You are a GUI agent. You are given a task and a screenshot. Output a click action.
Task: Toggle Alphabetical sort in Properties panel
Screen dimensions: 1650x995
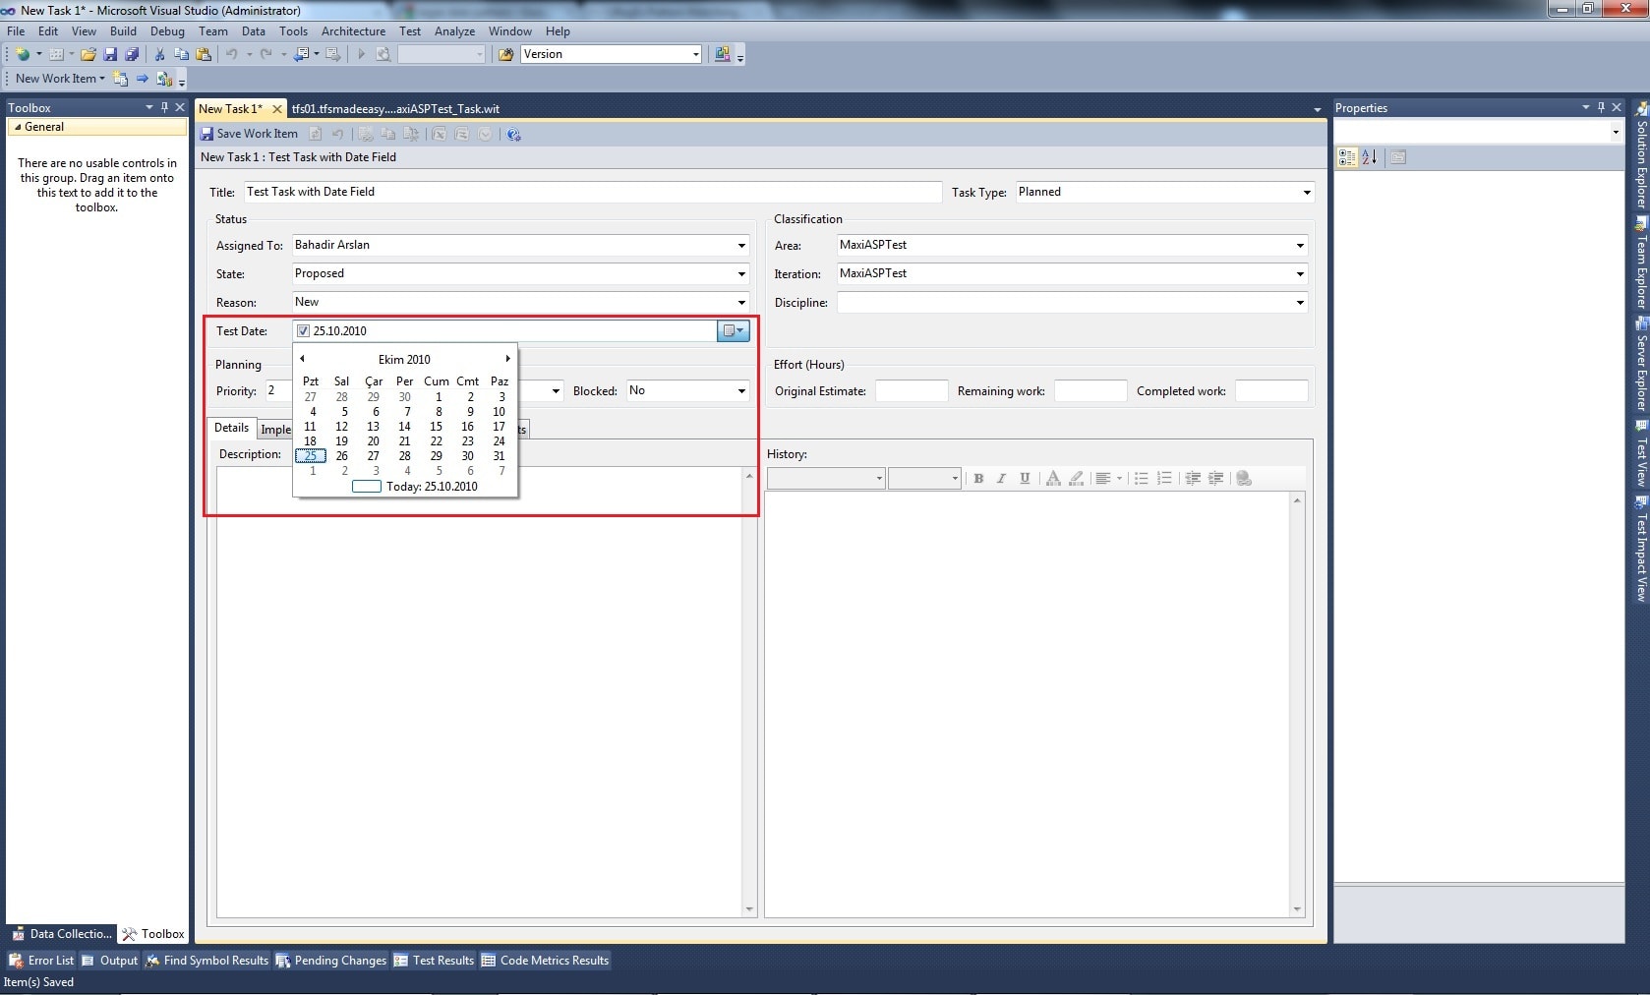click(x=1369, y=157)
